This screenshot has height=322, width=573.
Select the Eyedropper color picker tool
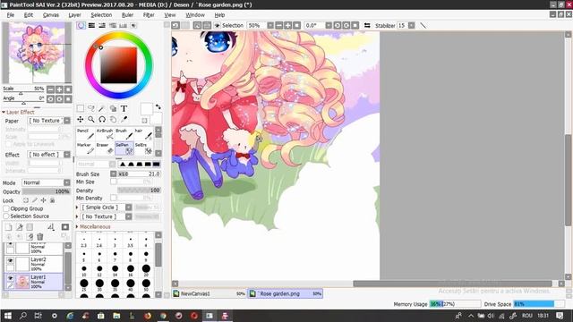124,119
